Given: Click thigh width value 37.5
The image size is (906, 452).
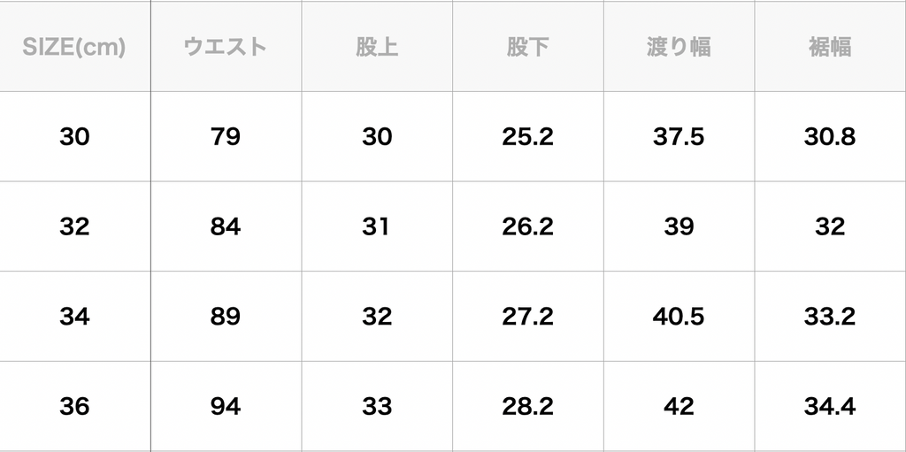Looking at the screenshot, I should 679,137.
